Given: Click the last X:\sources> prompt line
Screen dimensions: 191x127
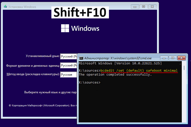Looking at the screenshot, I should [89, 83].
